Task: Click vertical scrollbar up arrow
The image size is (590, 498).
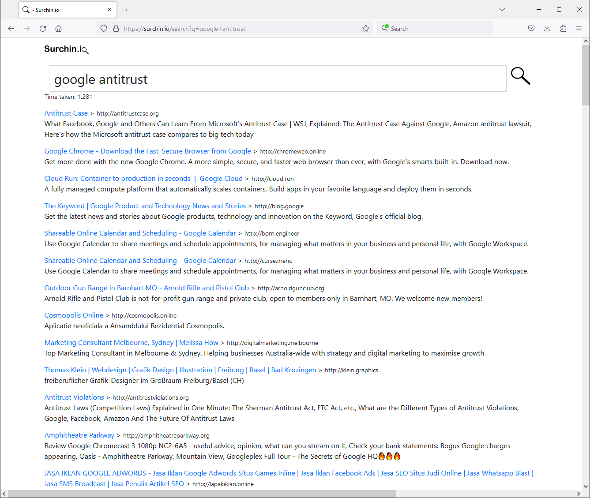Action: [586, 41]
